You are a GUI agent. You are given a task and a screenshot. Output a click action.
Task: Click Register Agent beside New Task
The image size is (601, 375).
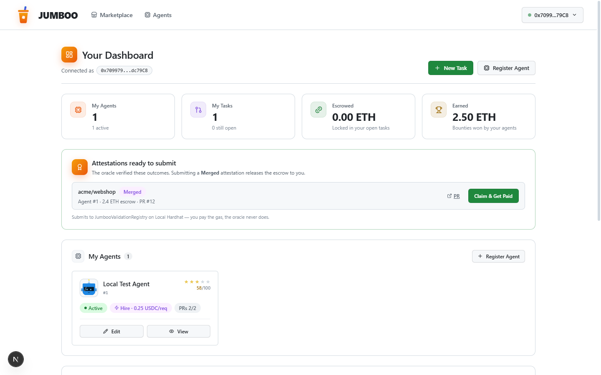click(506, 68)
